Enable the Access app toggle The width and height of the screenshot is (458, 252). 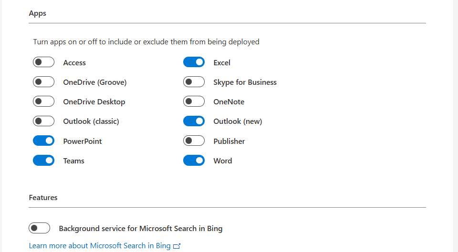(43, 62)
